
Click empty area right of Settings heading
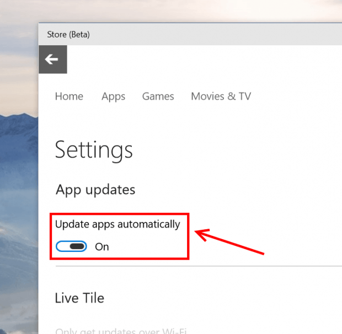point(237,150)
